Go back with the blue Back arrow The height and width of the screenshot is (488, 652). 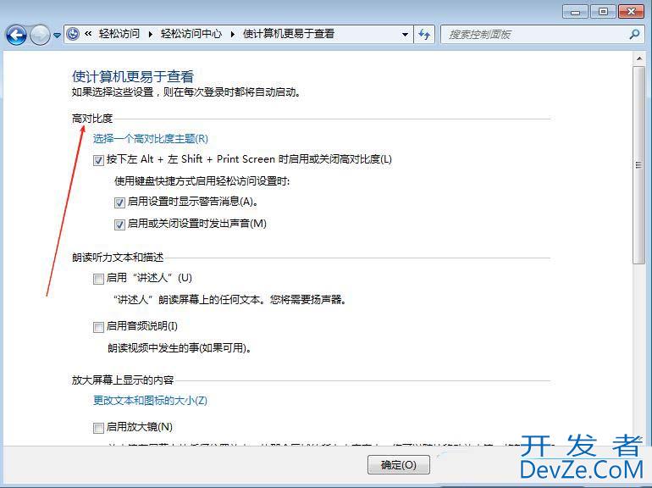[16, 35]
